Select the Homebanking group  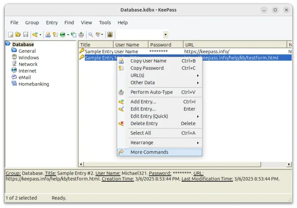coord(34,84)
